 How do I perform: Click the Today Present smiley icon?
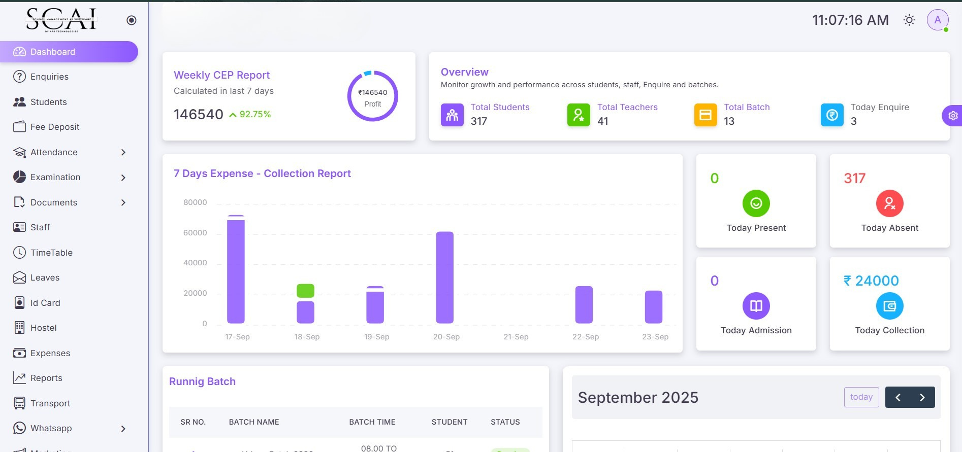(x=756, y=203)
